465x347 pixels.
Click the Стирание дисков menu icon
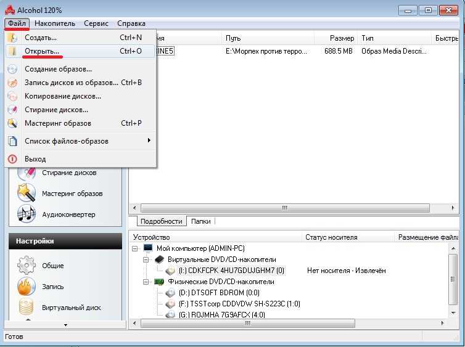[x=12, y=110]
